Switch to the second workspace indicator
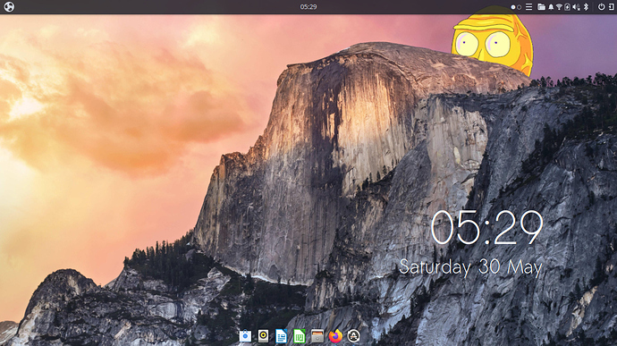617x346 pixels. (x=519, y=7)
